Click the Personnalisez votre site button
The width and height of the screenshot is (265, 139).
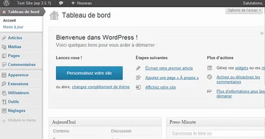click(89, 73)
